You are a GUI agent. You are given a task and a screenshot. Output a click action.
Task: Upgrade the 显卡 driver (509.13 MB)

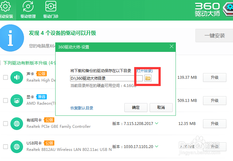(215, 101)
